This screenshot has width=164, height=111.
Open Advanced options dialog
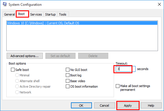tap(25, 56)
